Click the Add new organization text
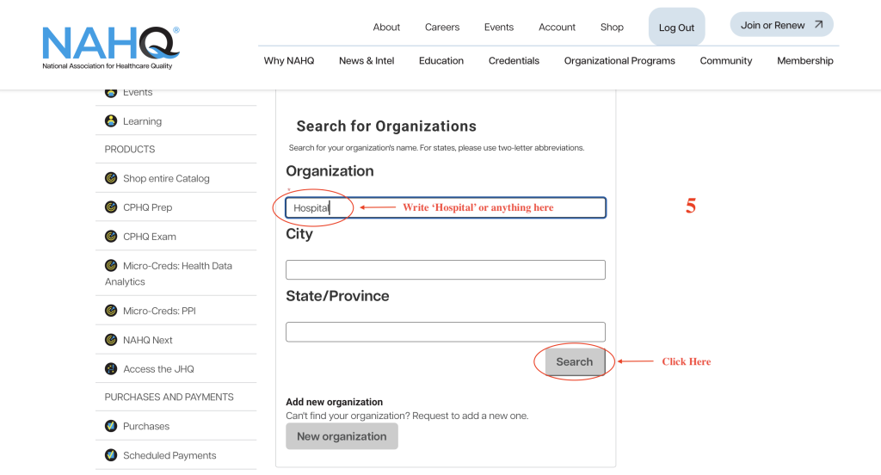881x475 pixels. pos(335,402)
